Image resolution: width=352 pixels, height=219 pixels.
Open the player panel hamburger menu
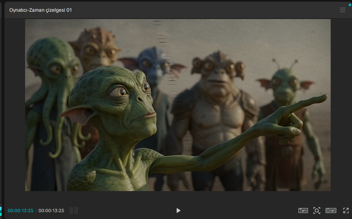[343, 10]
